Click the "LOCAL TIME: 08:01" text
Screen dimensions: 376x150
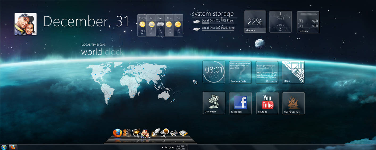[94, 45]
